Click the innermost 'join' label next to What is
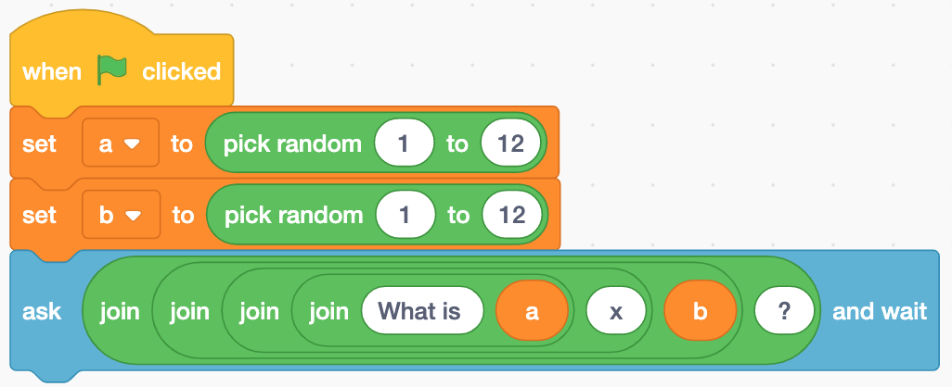The width and height of the screenshot is (952, 387). pyautogui.click(x=329, y=311)
